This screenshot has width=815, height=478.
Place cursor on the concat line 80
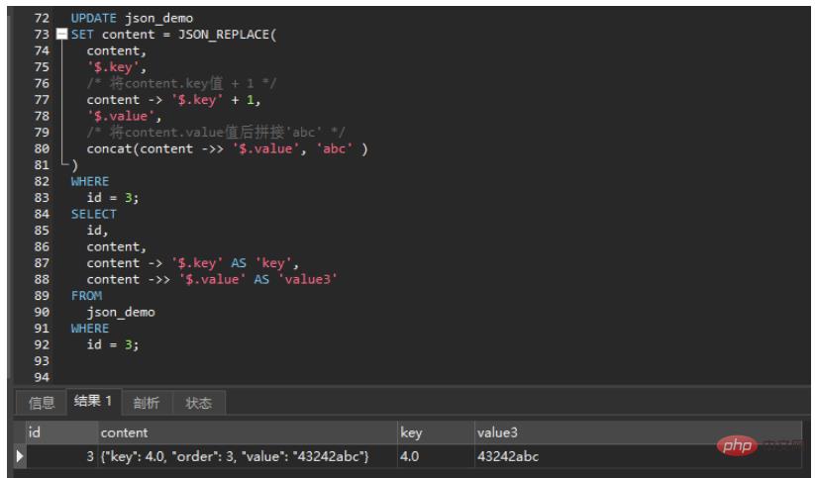[227, 148]
